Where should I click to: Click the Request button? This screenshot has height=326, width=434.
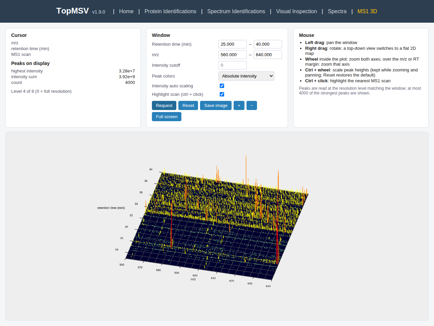pos(164,106)
